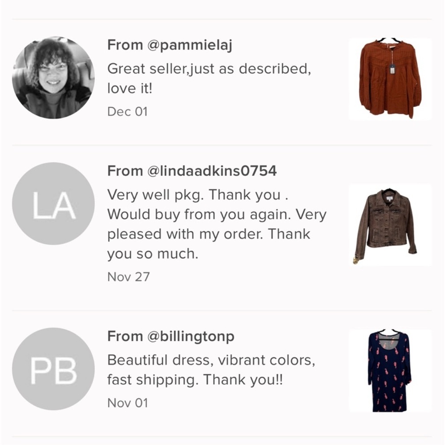Go to the @billingtonp user profile
Viewport: 445px width, 445px height.
pyautogui.click(x=191, y=337)
